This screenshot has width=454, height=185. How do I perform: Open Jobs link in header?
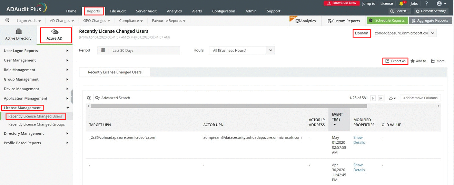click(414, 3)
